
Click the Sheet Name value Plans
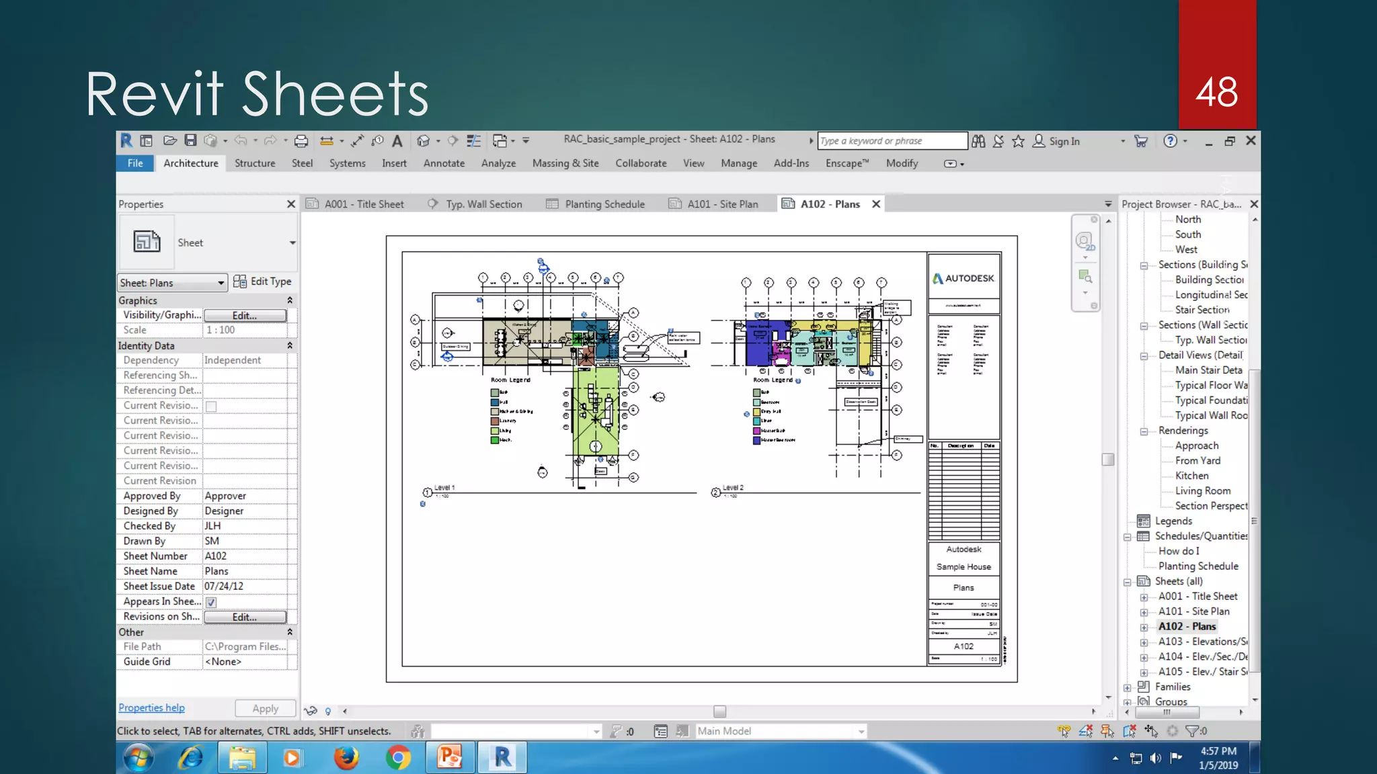click(217, 571)
